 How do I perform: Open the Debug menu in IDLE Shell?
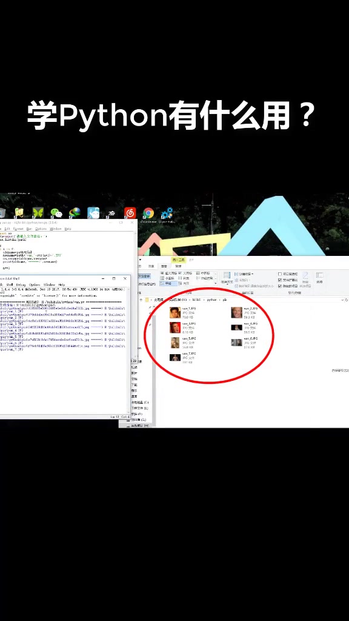point(21,285)
